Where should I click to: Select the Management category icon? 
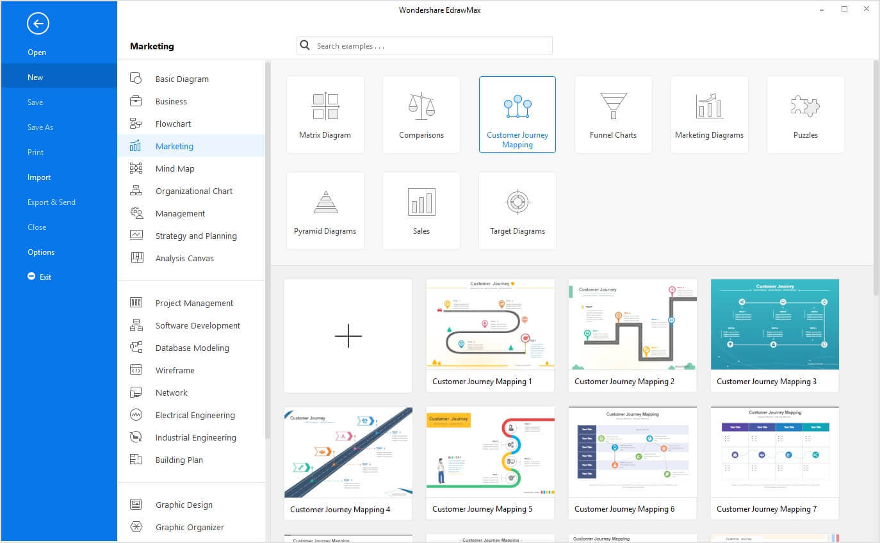(x=136, y=213)
